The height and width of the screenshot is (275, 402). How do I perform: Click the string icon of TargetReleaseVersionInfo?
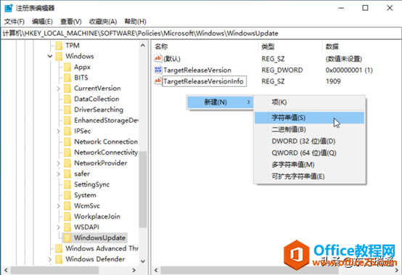(158, 81)
